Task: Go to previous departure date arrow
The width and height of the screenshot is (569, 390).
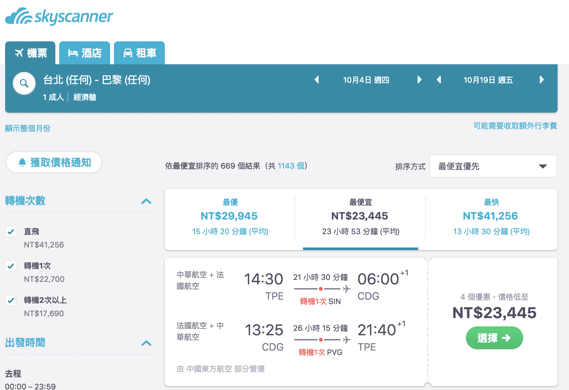Action: (x=317, y=80)
